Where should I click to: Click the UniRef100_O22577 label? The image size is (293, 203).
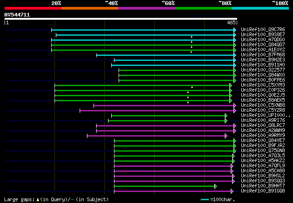click(263, 70)
